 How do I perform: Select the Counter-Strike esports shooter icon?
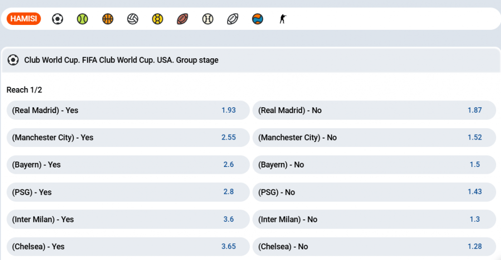point(283,19)
